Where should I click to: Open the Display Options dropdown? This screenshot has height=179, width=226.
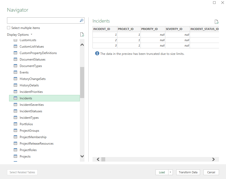20,35
